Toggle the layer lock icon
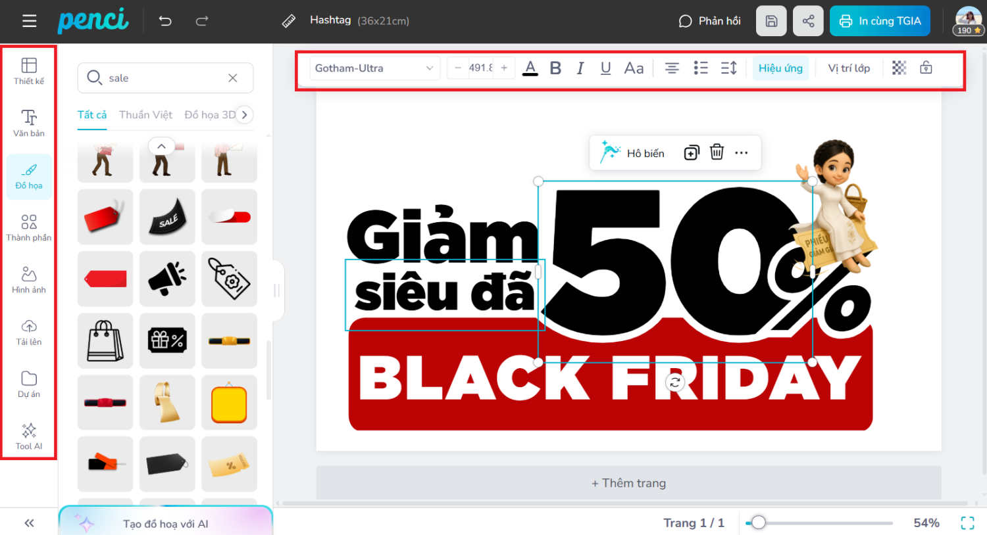 point(926,68)
